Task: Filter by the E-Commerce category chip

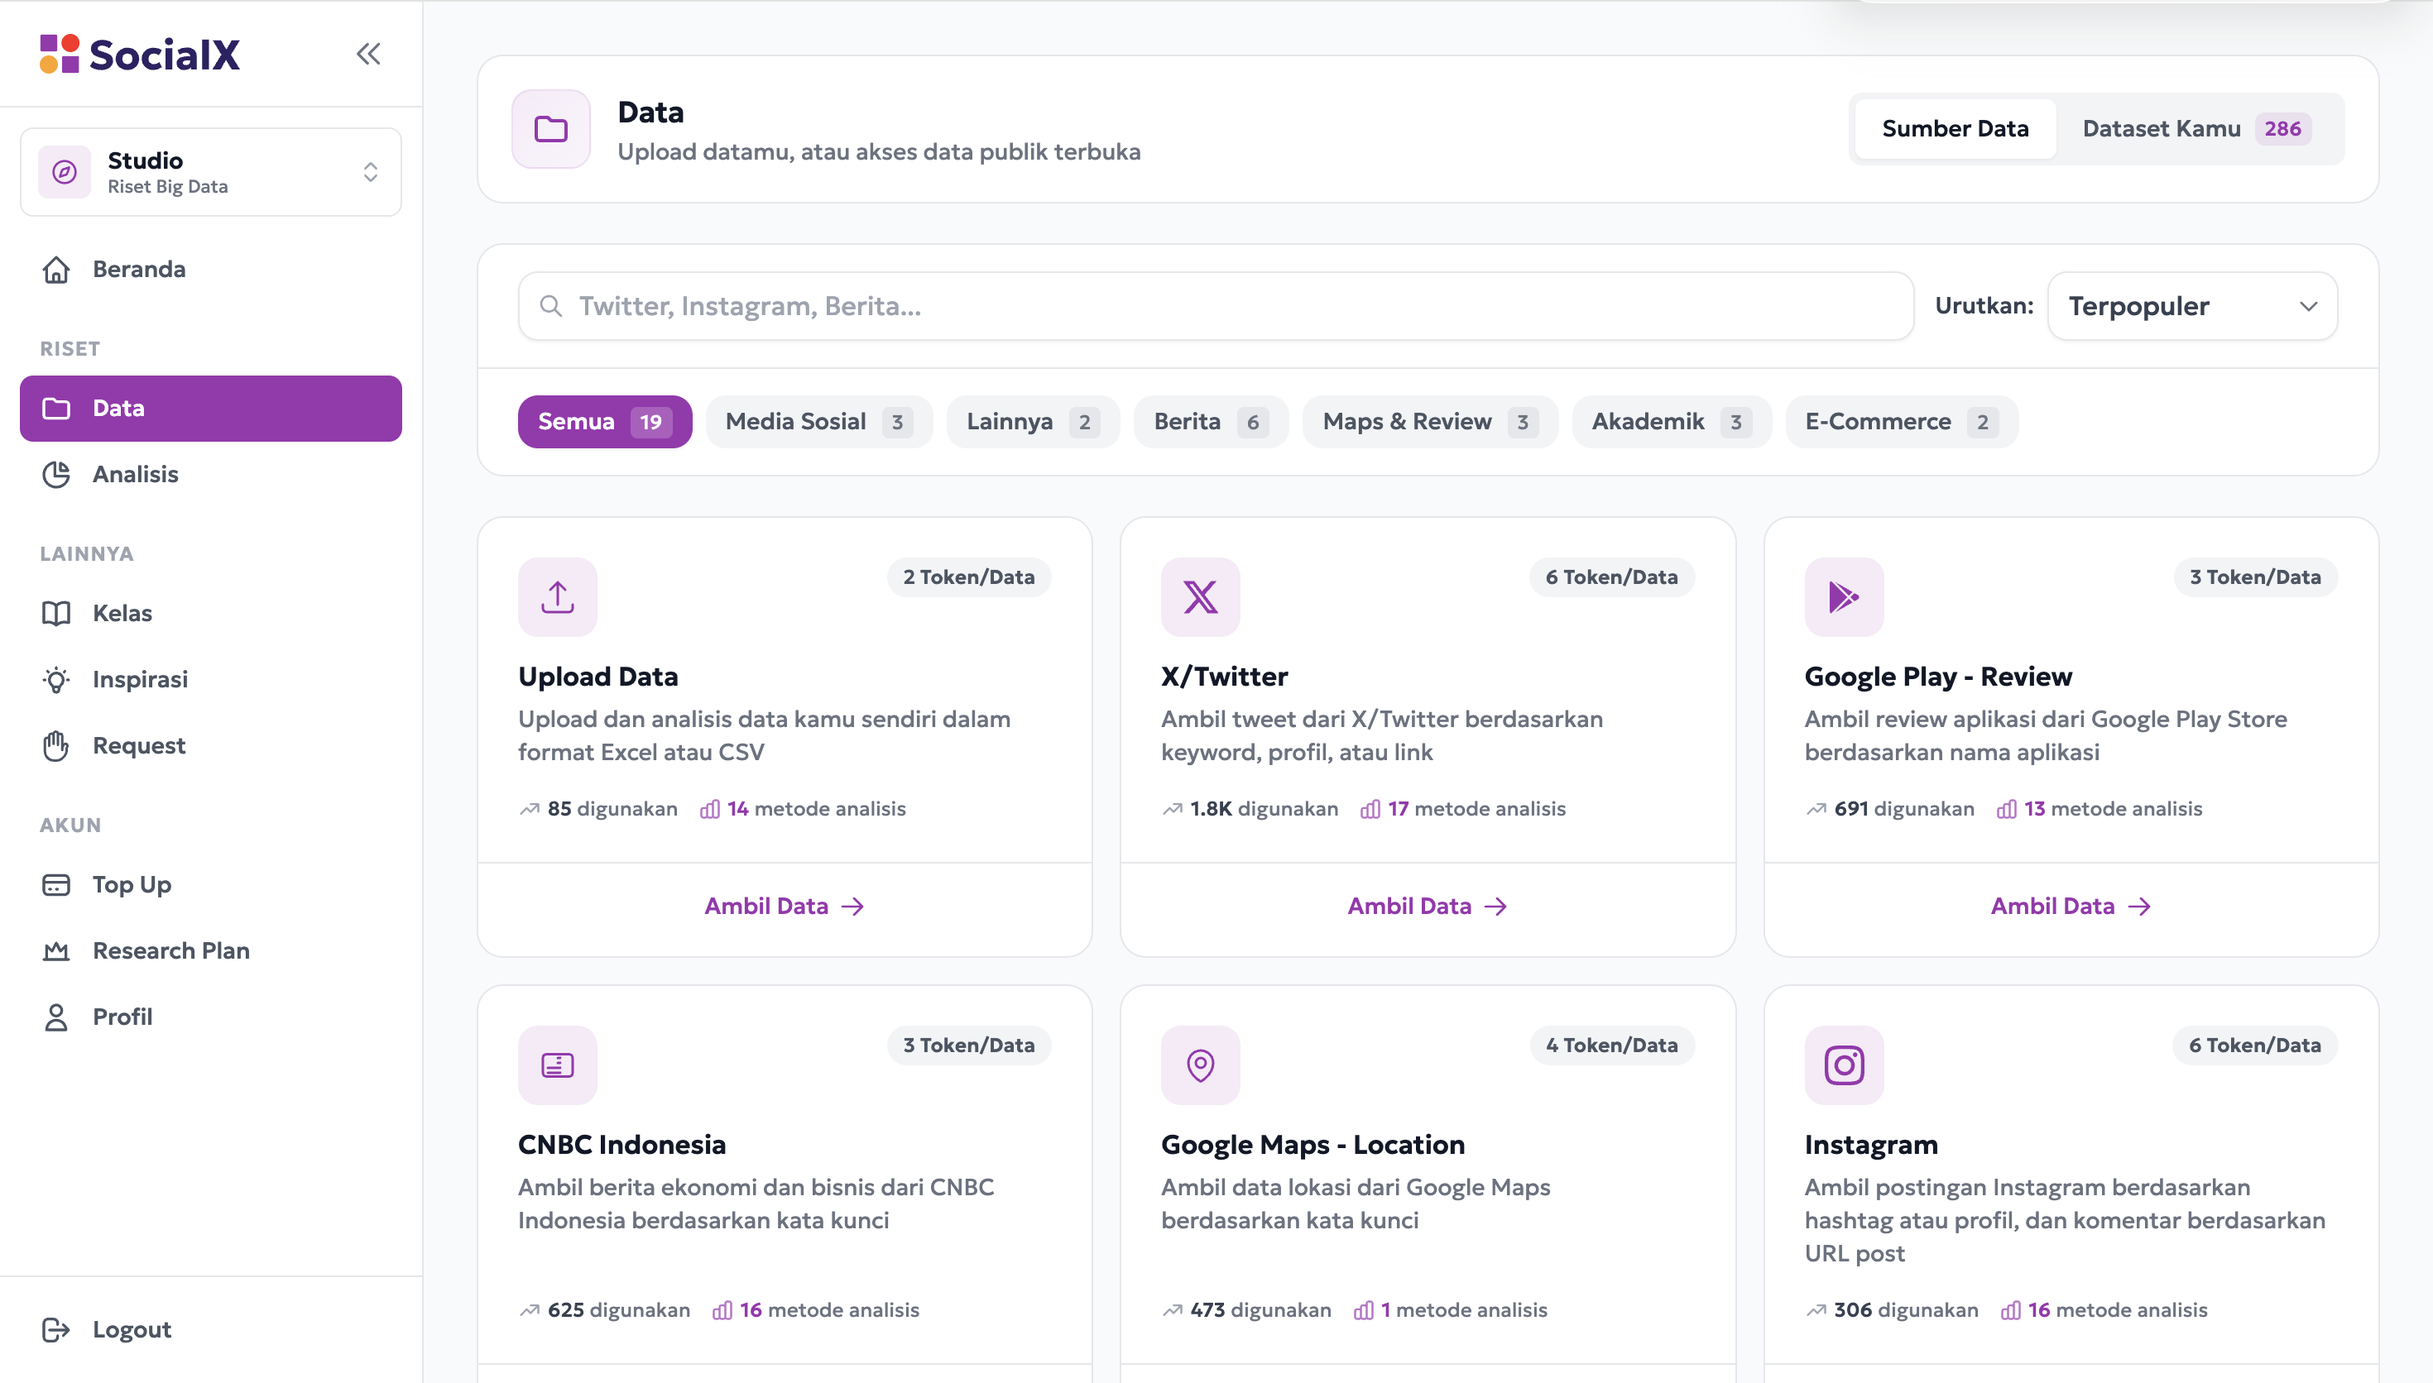Action: click(x=1902, y=422)
